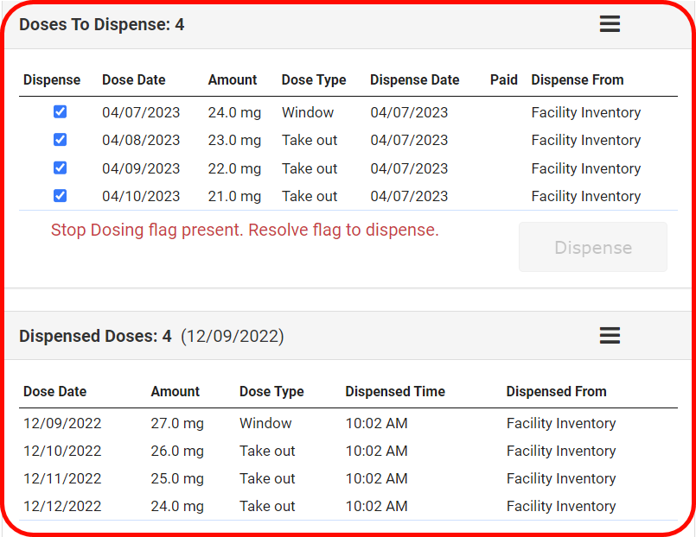
Task: Open the Dispensed Doses panel menu
Action: 610,336
